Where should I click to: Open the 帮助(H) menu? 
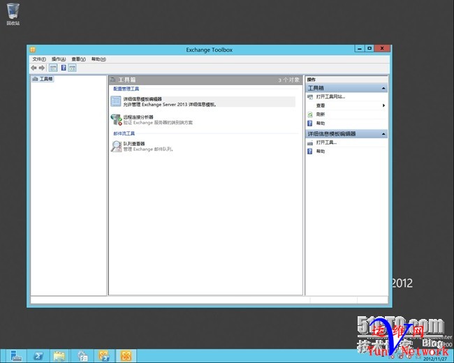[98, 59]
